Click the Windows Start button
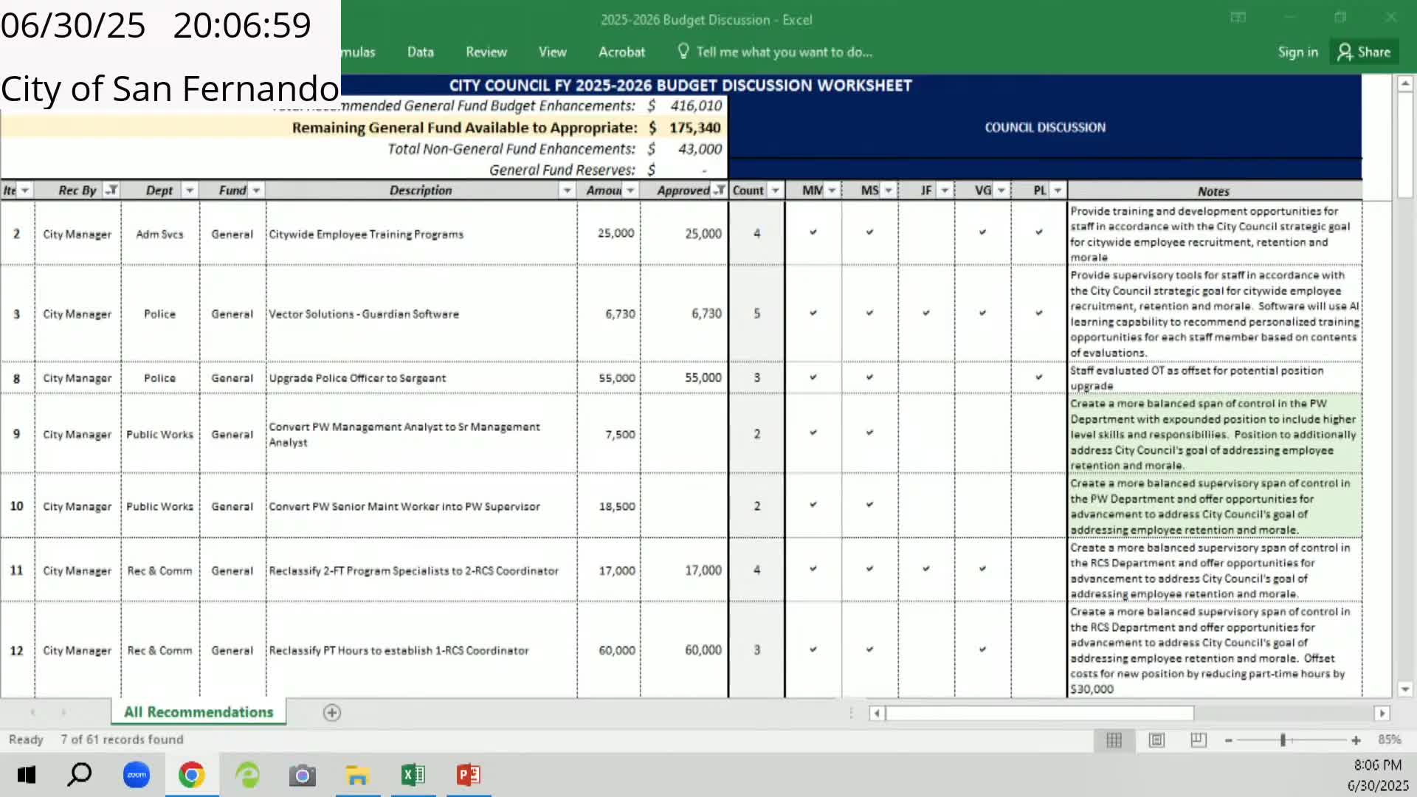Screen dimensions: 1417x797 click(27, 775)
